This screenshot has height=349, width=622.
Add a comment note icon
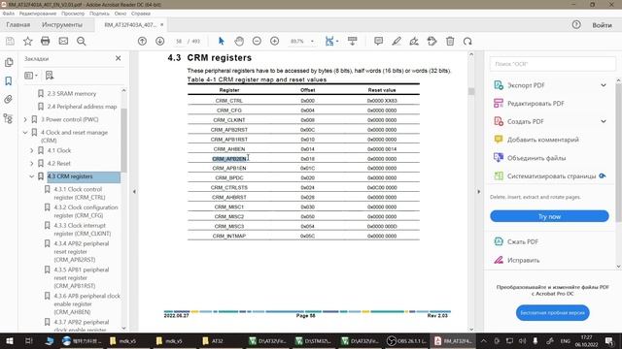[378, 41]
